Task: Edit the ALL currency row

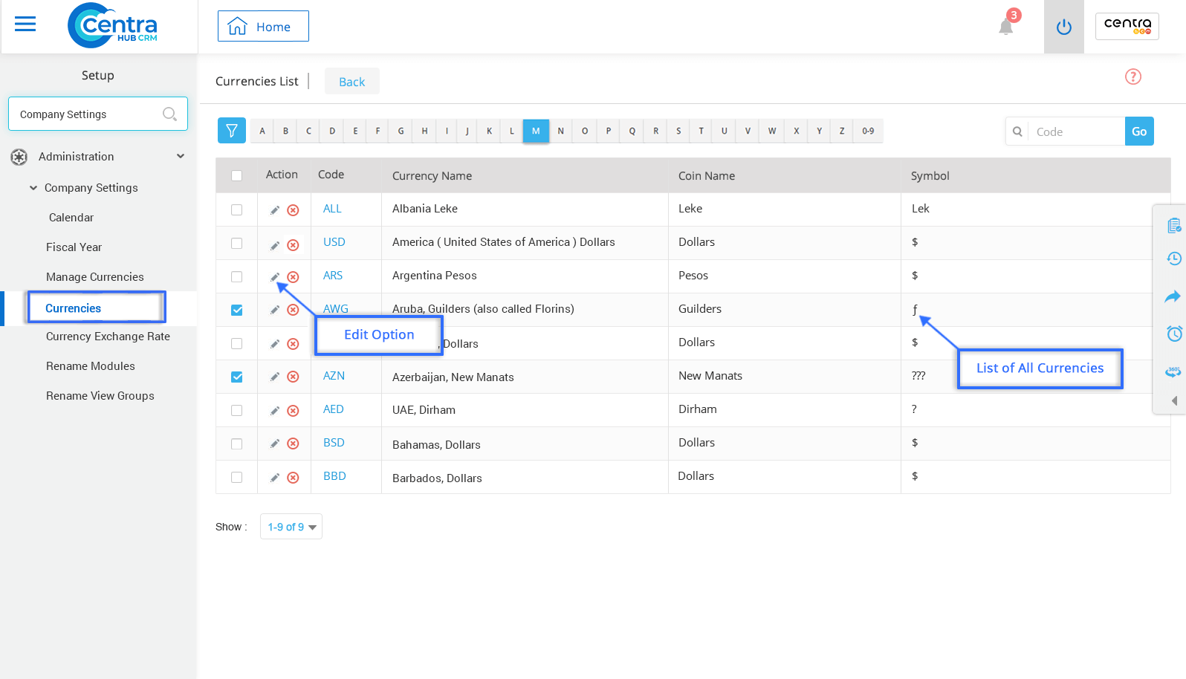Action: coord(275,210)
